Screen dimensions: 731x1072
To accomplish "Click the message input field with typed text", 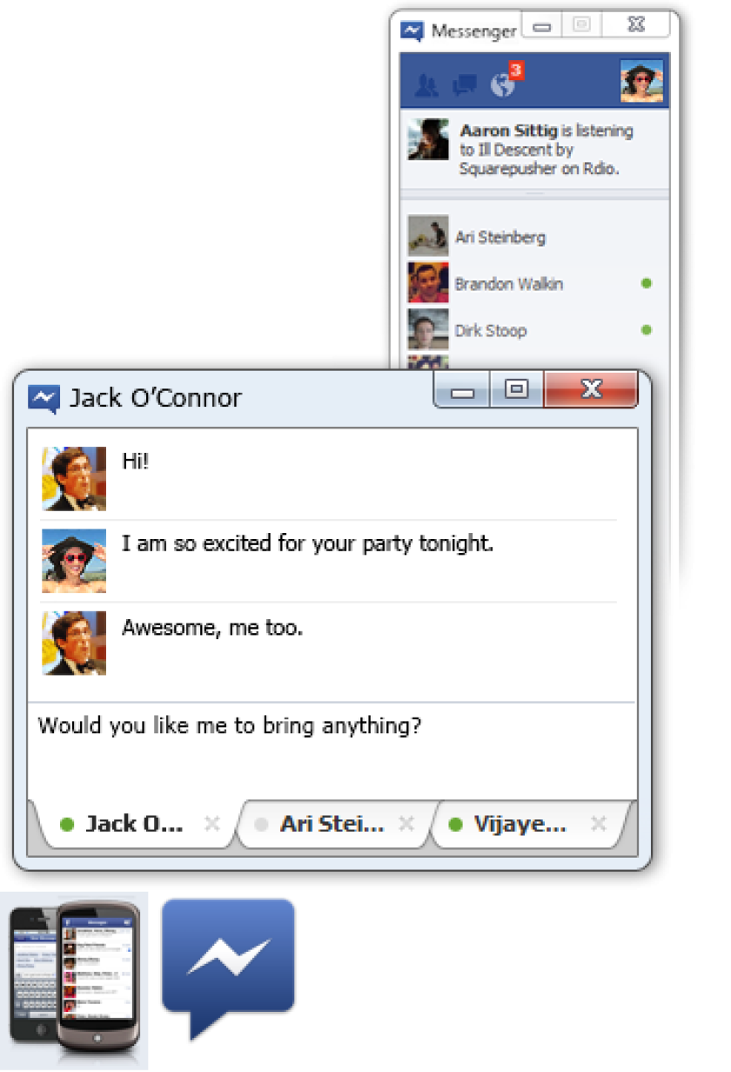I will 332,751.
